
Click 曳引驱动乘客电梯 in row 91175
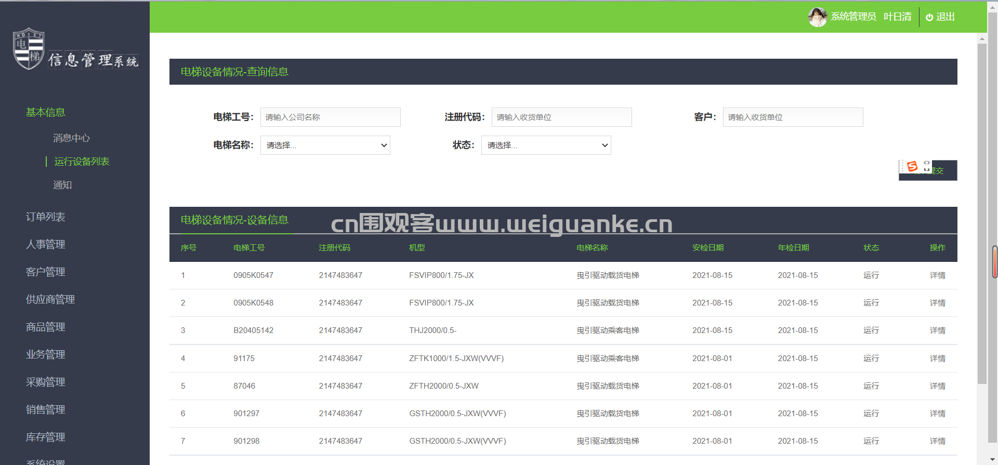pos(608,358)
